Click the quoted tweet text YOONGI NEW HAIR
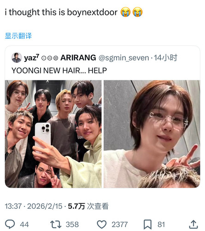 (x=59, y=71)
